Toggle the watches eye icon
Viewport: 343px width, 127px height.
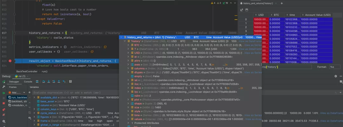30,118
